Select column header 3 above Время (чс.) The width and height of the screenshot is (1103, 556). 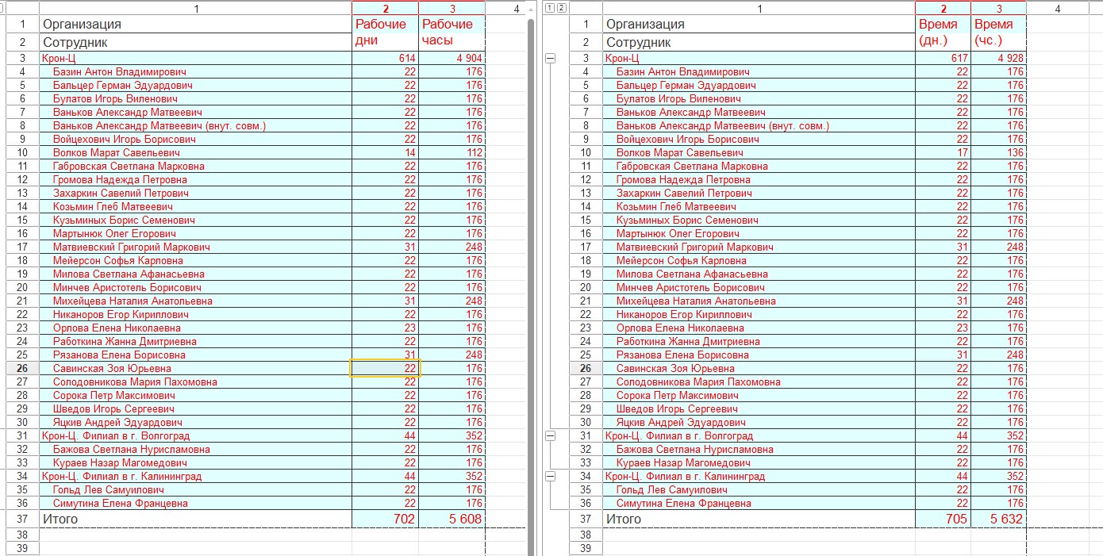pyautogui.click(x=998, y=8)
